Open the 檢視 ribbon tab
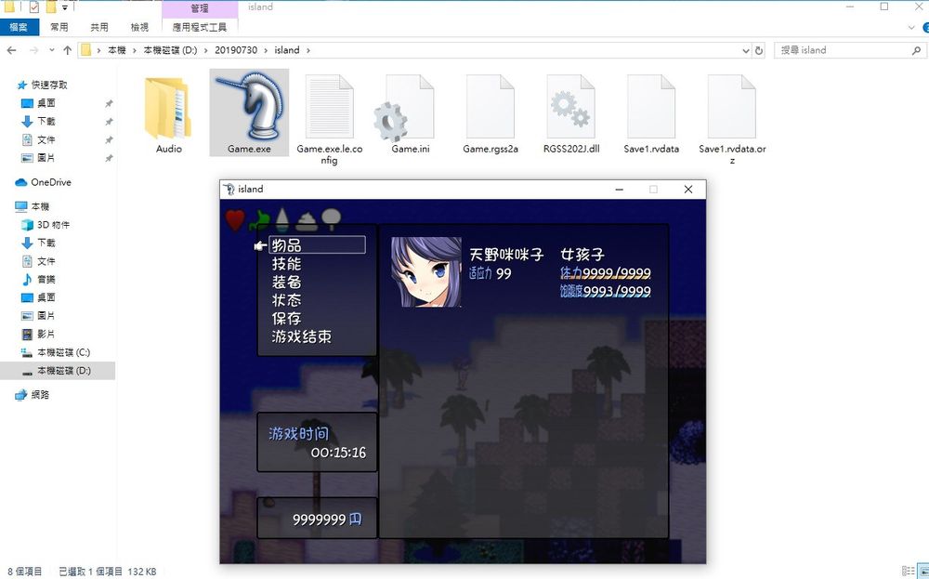Viewport: 929px width, 579px height. click(x=139, y=28)
